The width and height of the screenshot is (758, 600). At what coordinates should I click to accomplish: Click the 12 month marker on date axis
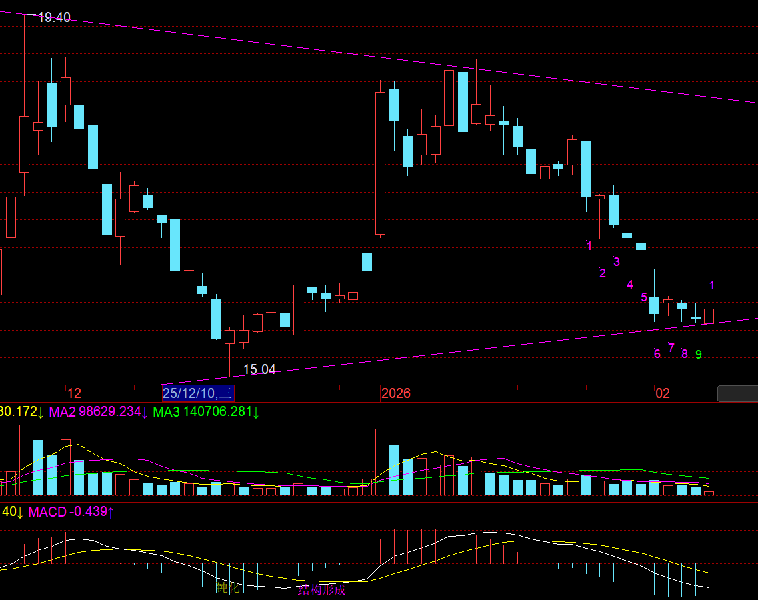[x=74, y=393]
